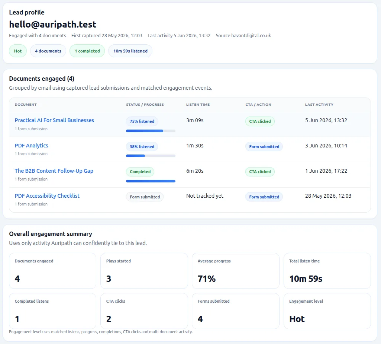Click the hello@auripath.test lead email heading
Image resolution: width=381 pixels, height=344 pixels.
click(53, 24)
